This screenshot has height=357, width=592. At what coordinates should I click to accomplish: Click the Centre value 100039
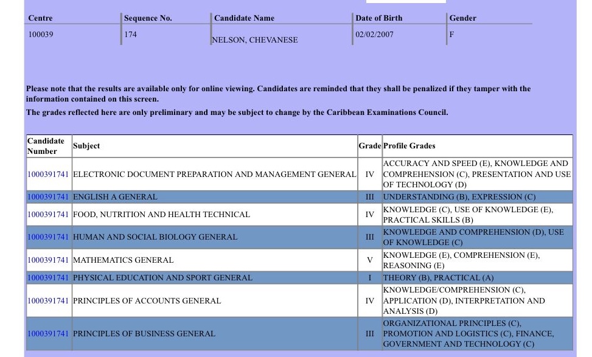pos(41,34)
